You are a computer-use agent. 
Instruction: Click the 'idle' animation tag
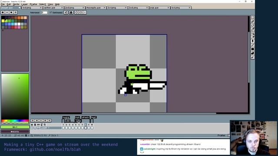[68, 121]
